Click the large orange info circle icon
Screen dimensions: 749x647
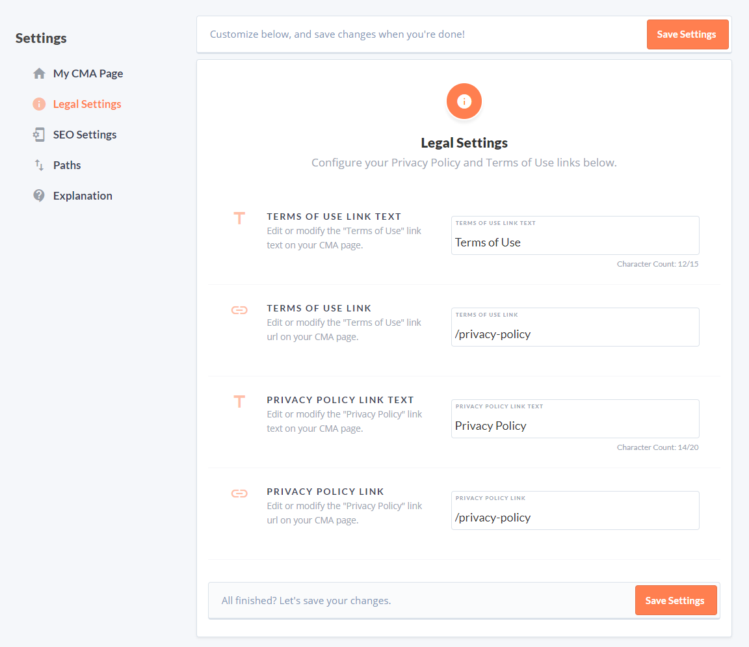click(464, 101)
